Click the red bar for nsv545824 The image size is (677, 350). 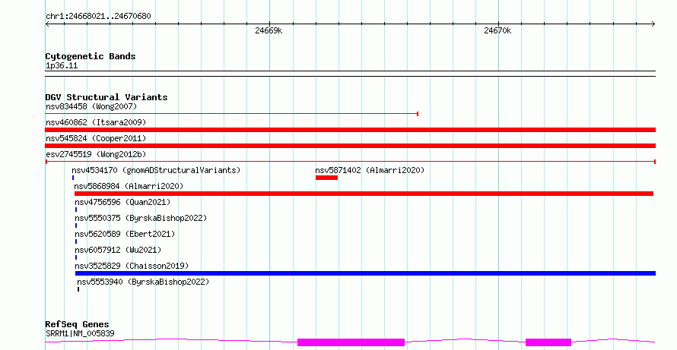(x=351, y=146)
